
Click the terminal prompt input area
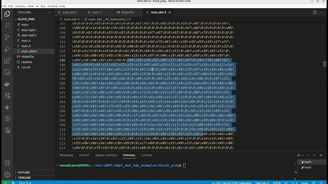coord(184,165)
